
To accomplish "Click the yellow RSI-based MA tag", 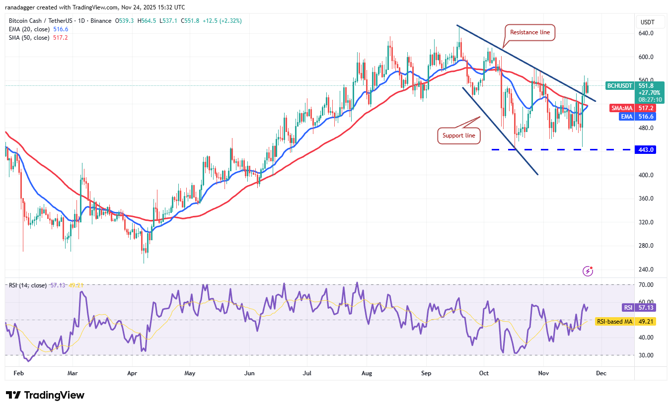I will pyautogui.click(x=614, y=322).
